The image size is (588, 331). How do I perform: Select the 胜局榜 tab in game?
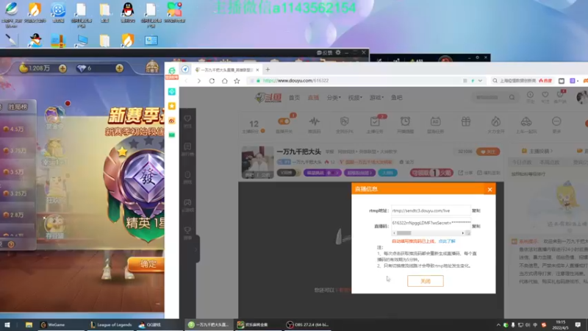(x=18, y=107)
